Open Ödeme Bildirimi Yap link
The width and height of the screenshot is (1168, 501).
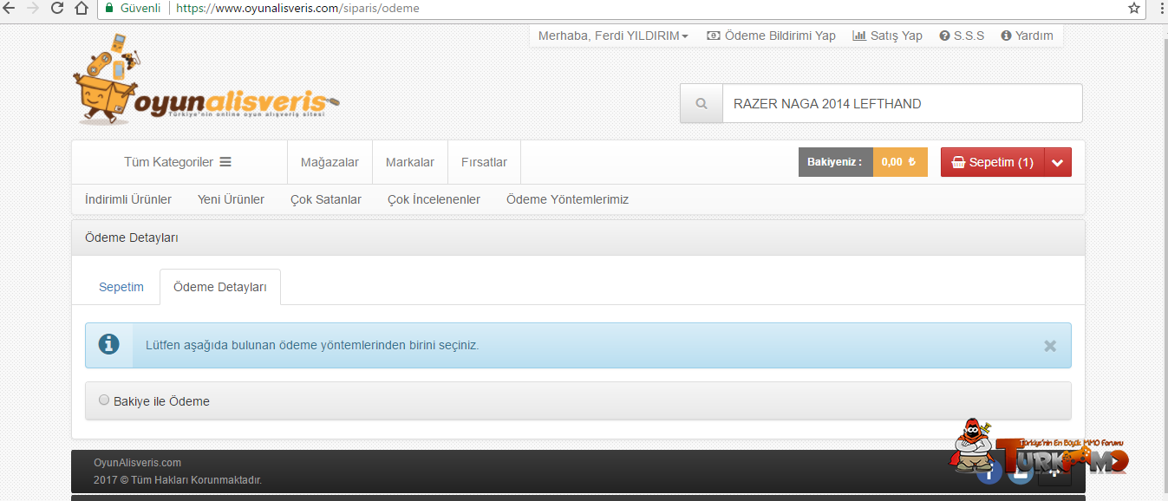point(771,36)
